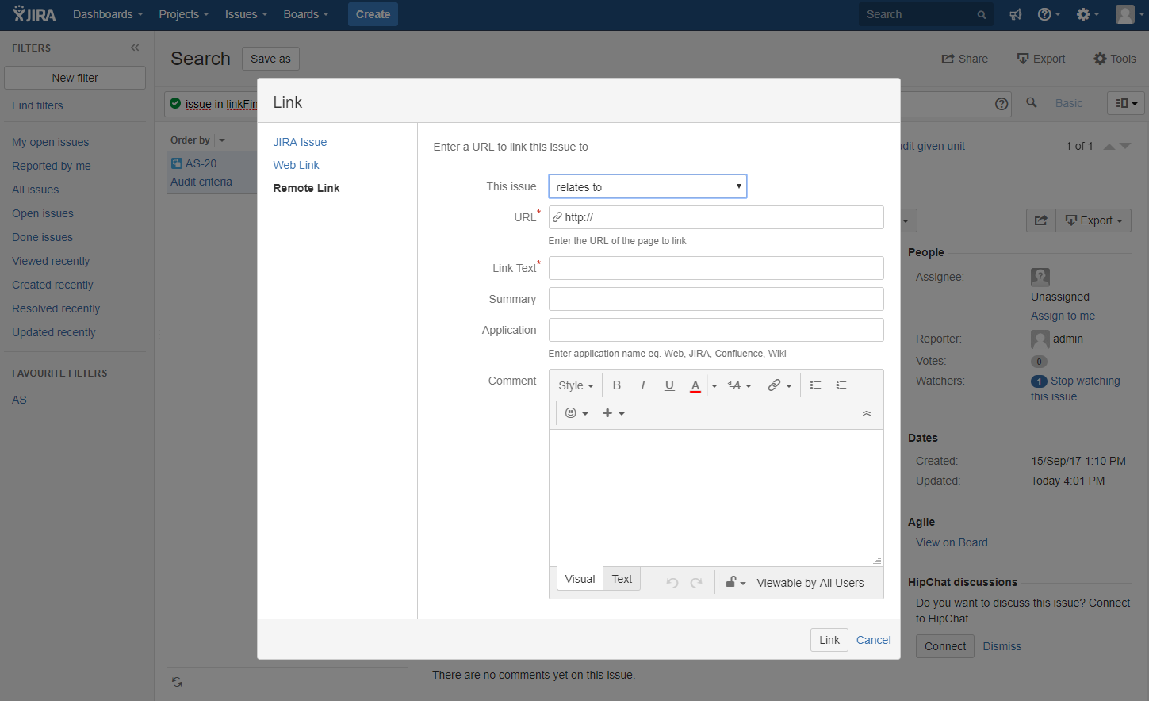Insert a bullet list

[x=815, y=385]
